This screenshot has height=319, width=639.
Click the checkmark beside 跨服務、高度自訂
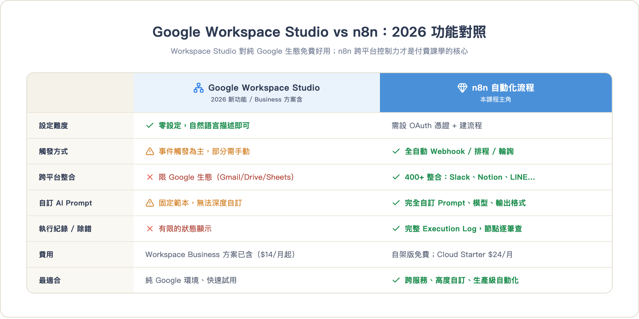pos(396,280)
